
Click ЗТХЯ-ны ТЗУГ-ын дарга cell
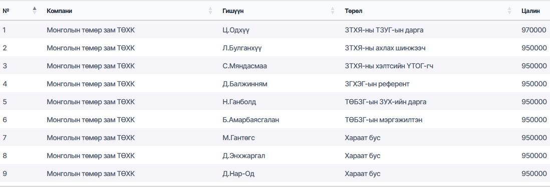pos(384,30)
